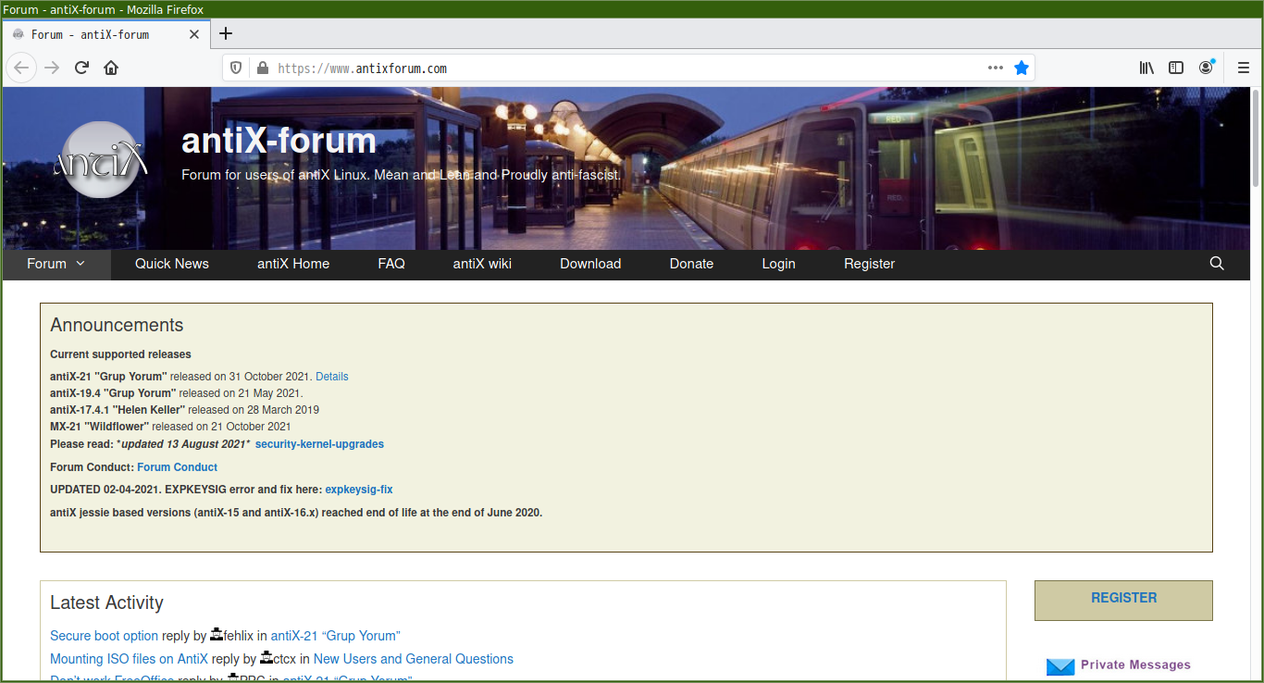Click MX-21 "Wildflower" release line
The image size is (1264, 683).
pos(170,427)
